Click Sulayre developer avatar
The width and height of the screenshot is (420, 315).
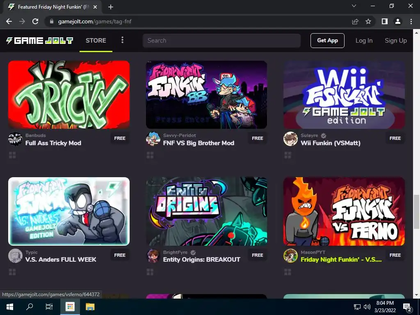(291, 139)
